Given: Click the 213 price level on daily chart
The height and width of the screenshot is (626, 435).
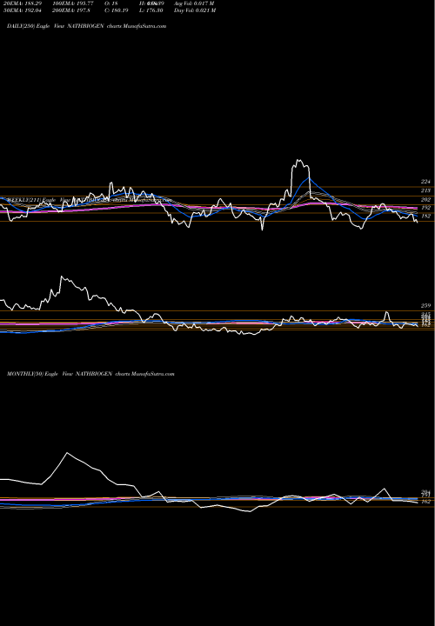Looking at the screenshot, I should coord(425,190).
